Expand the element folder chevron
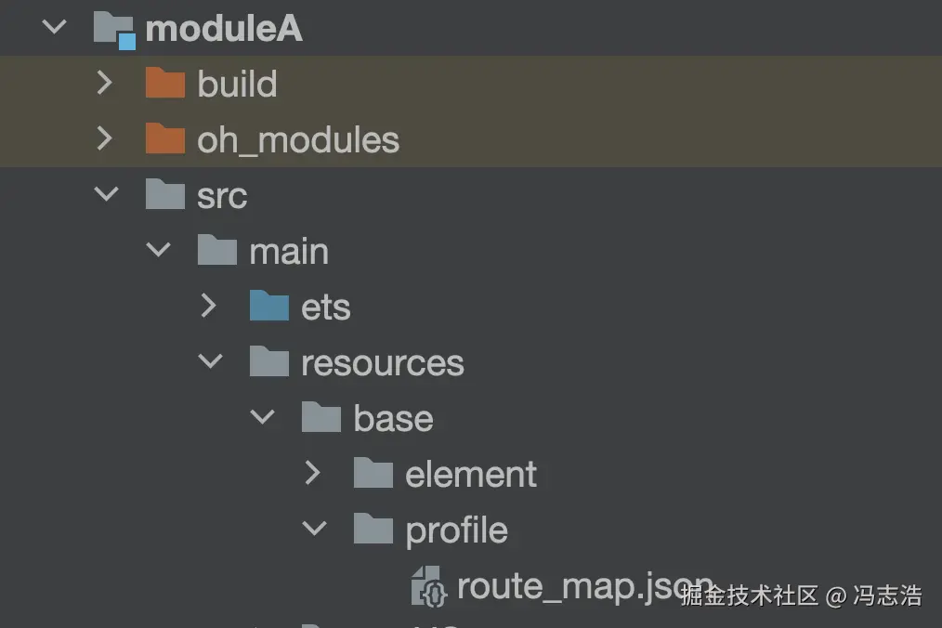 (313, 474)
